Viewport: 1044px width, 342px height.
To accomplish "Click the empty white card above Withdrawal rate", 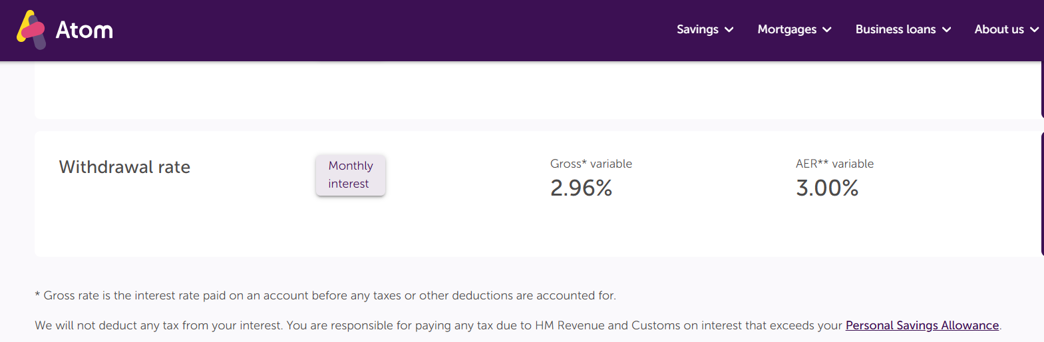I will tap(538, 90).
